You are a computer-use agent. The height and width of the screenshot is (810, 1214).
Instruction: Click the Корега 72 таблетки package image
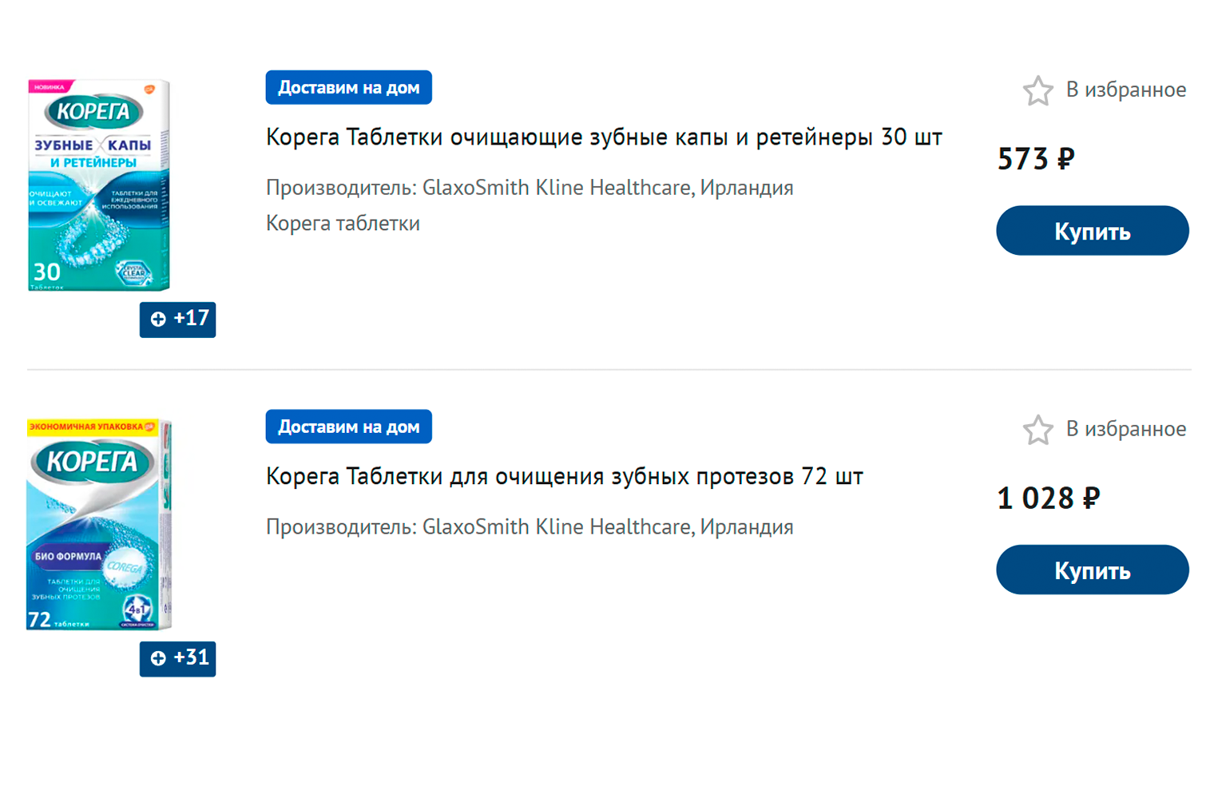99,524
